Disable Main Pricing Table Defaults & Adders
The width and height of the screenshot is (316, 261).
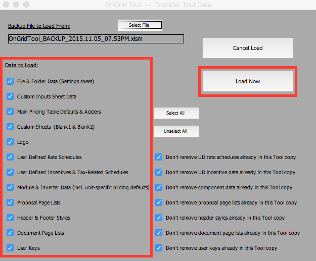[x=11, y=112]
